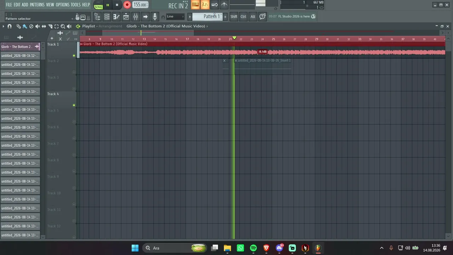Click the Glorb audio clip title bar
This screenshot has width=453, height=255.
tap(262, 44)
